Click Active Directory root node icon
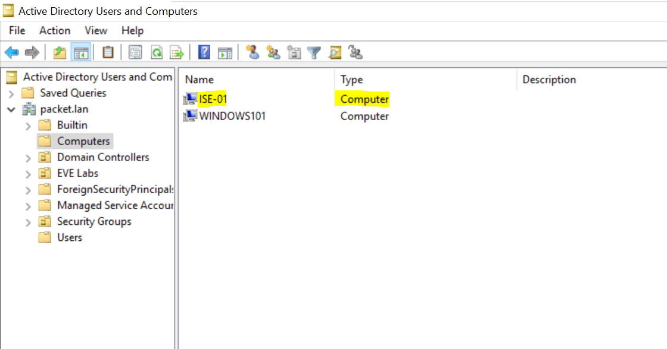 (11, 77)
